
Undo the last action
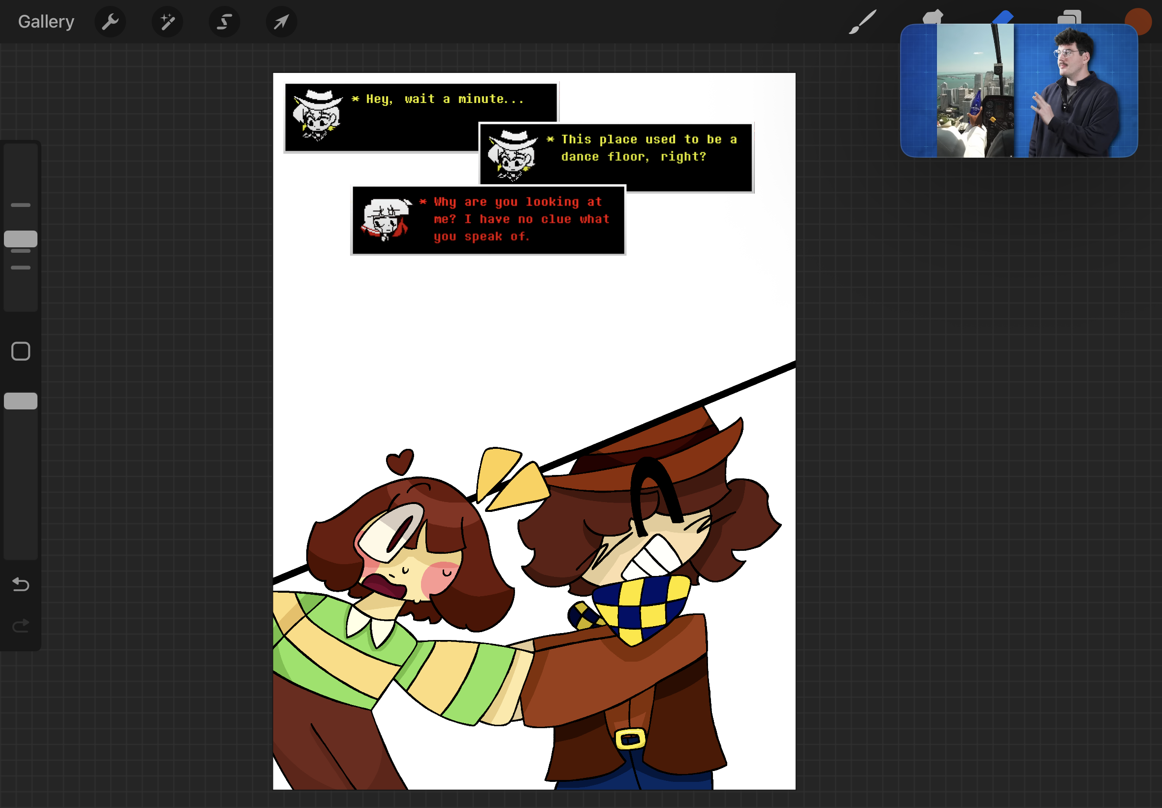coord(21,585)
